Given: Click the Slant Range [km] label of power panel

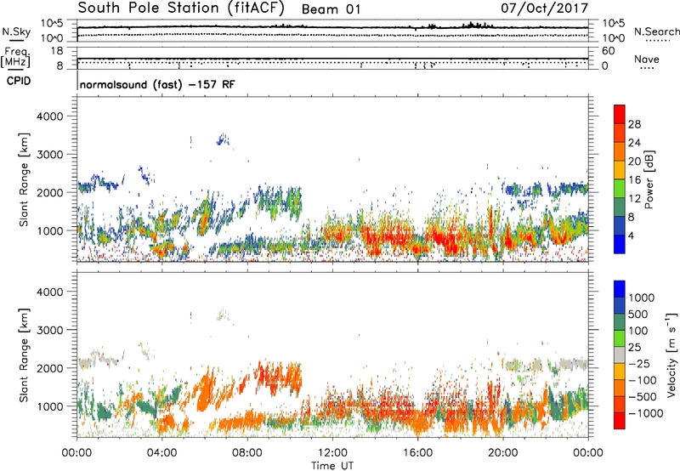Looking at the screenshot, I should (x=24, y=179).
